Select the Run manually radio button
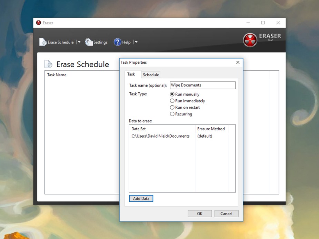Viewport: 319px width, 239px height. coord(172,94)
